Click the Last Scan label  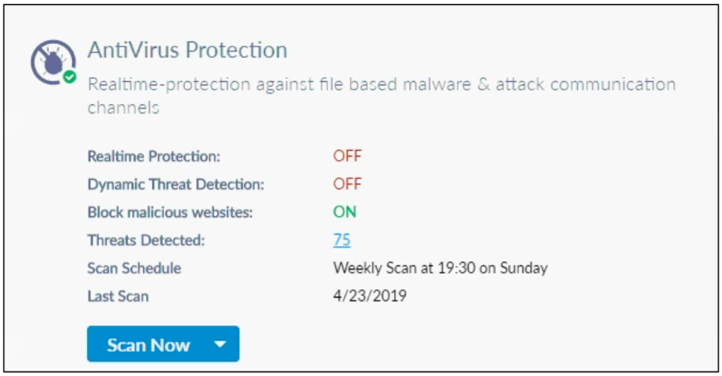[x=118, y=296]
